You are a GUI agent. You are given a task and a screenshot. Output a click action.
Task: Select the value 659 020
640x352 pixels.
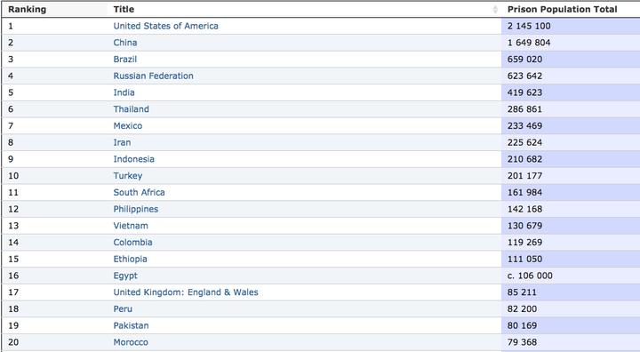(525, 60)
